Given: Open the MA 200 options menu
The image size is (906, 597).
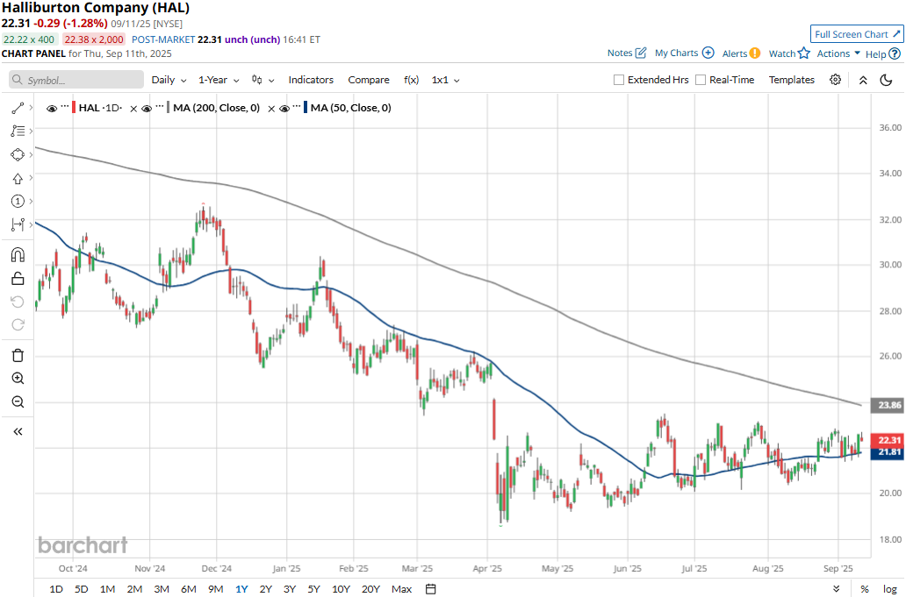Looking at the screenshot, I should (x=160, y=107).
